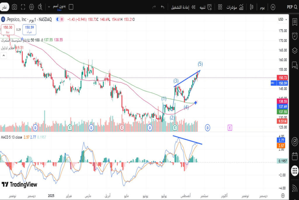Click the blue cross marker on moving averages
Viewport: 299px width, 200px height.
[196, 103]
